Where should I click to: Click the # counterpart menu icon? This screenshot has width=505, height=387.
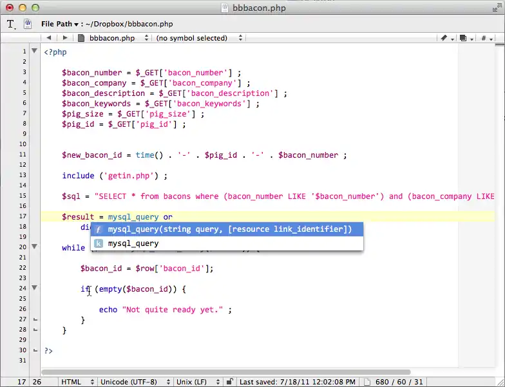coord(486,39)
